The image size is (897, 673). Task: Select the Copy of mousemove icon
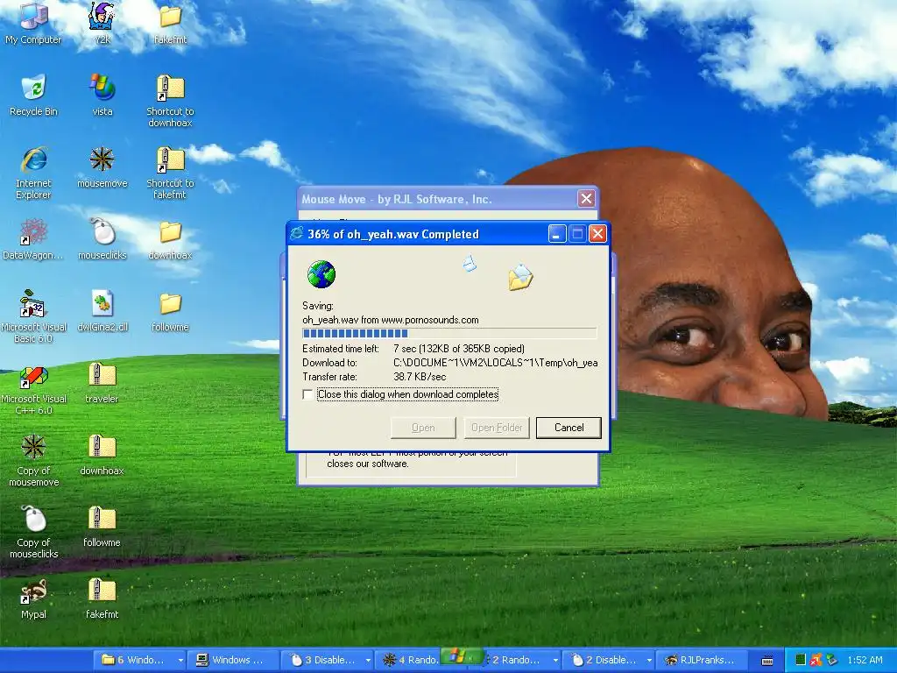coord(33,460)
